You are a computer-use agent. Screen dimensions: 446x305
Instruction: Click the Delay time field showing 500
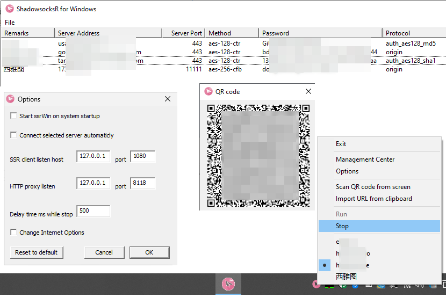[x=93, y=211]
